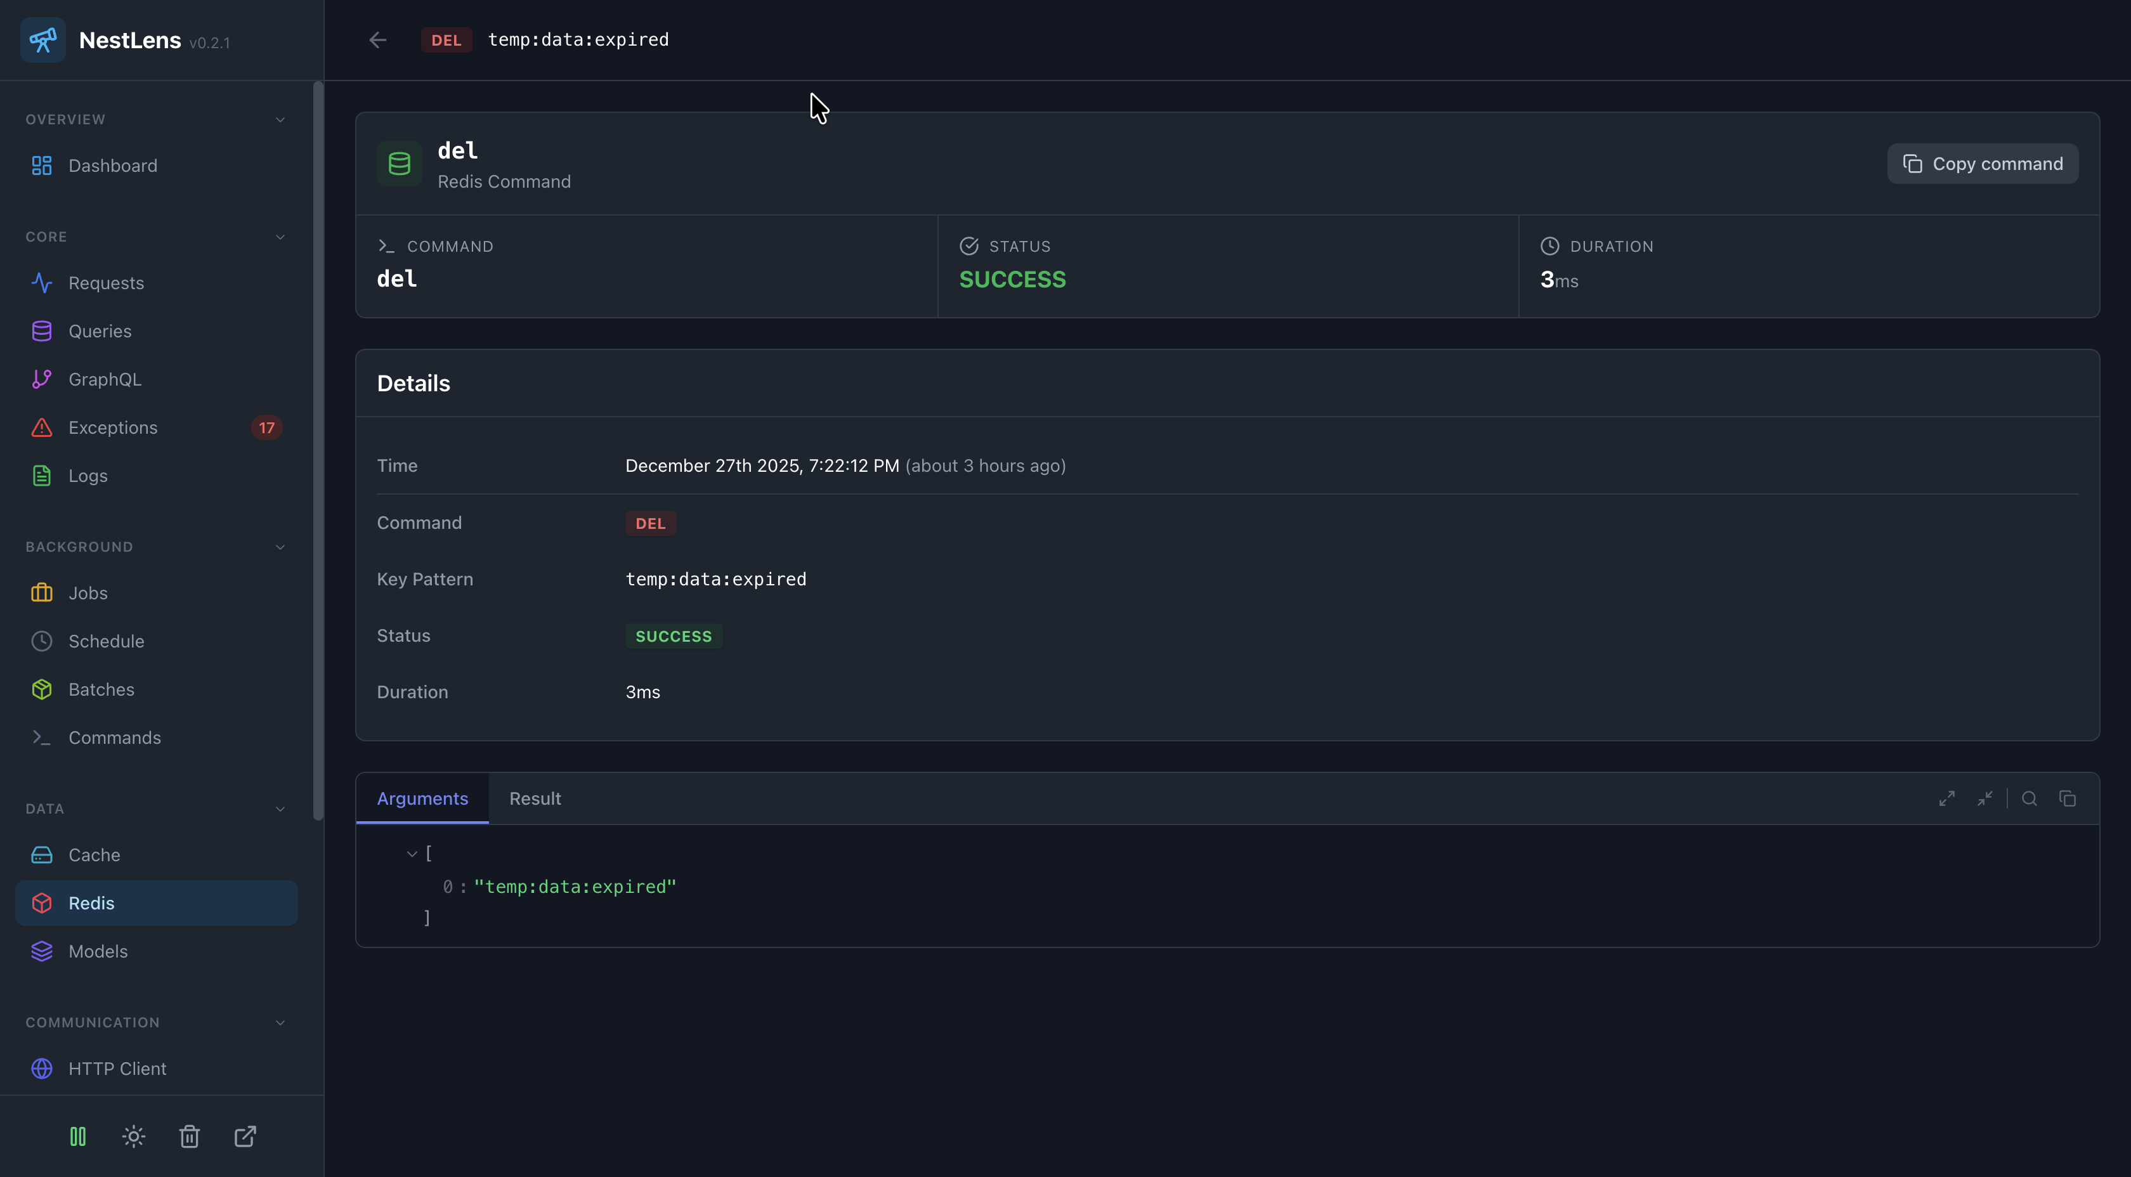
Task: Click the search icon in arguments panel
Action: [x=2030, y=798]
